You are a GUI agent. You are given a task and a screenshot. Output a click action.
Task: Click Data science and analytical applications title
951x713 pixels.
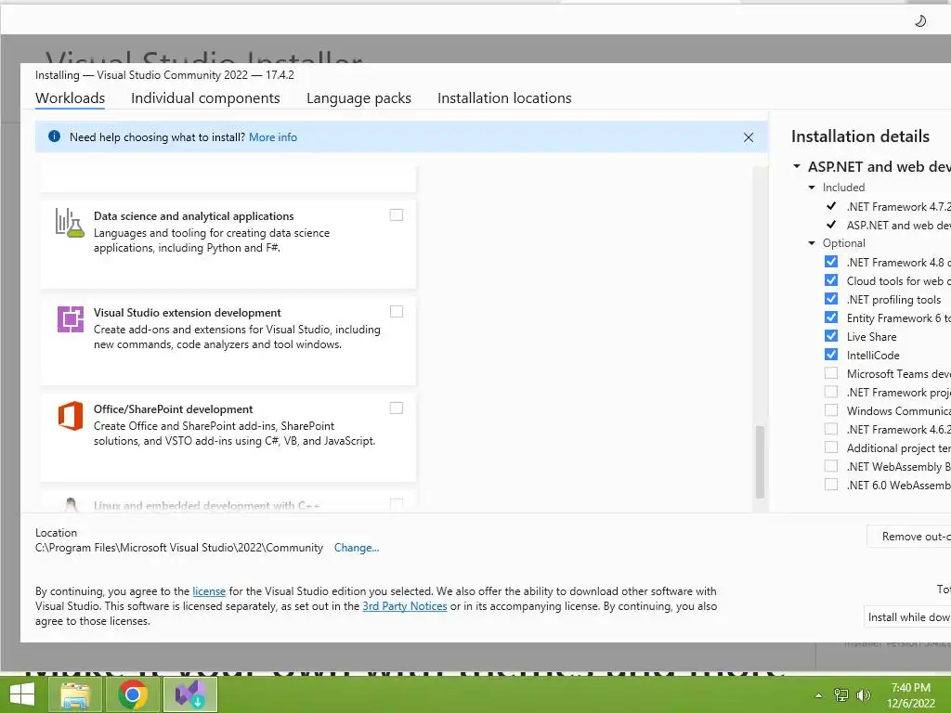[193, 215]
